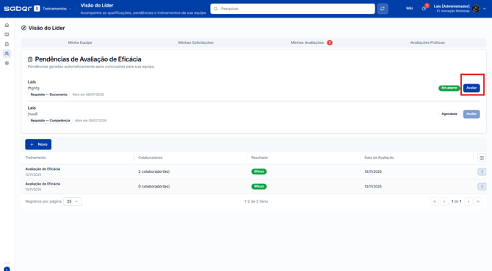Click into the Pesquisar search field
The width and height of the screenshot is (492, 271).
(x=292, y=9)
